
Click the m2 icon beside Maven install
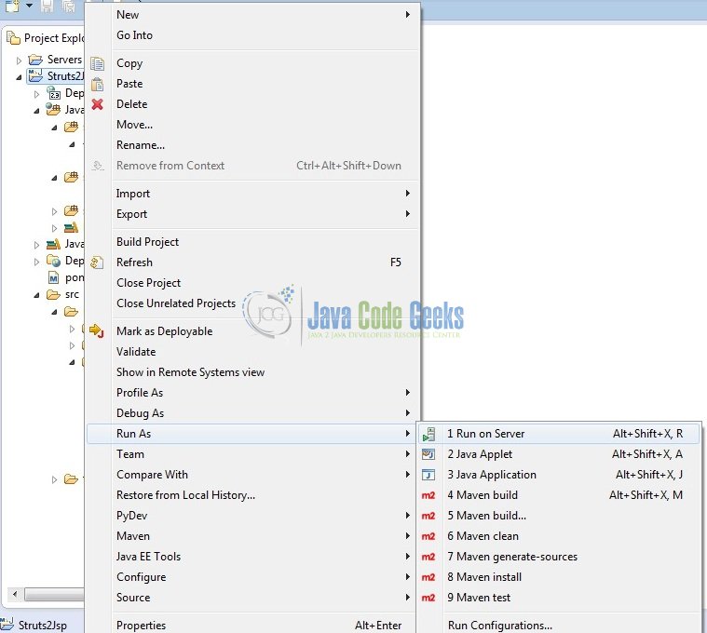tap(428, 577)
